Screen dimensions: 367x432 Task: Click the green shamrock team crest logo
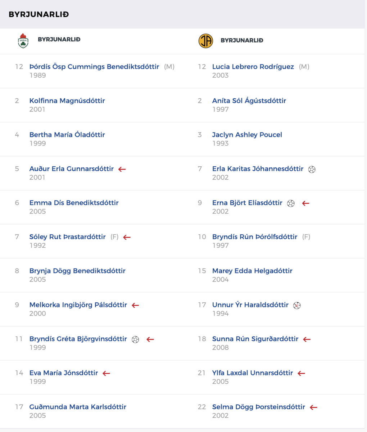click(x=23, y=40)
